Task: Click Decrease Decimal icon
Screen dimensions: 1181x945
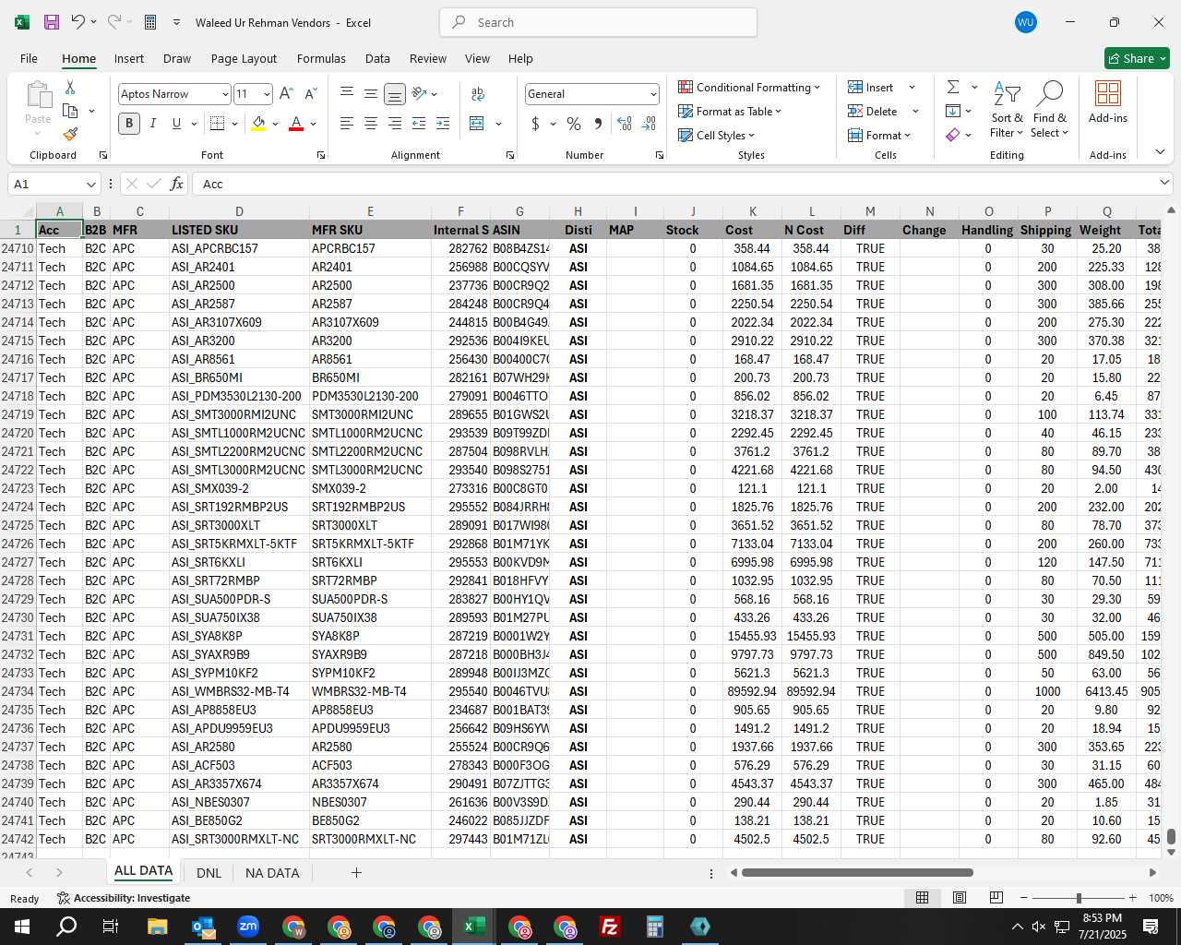Action: click(649, 123)
